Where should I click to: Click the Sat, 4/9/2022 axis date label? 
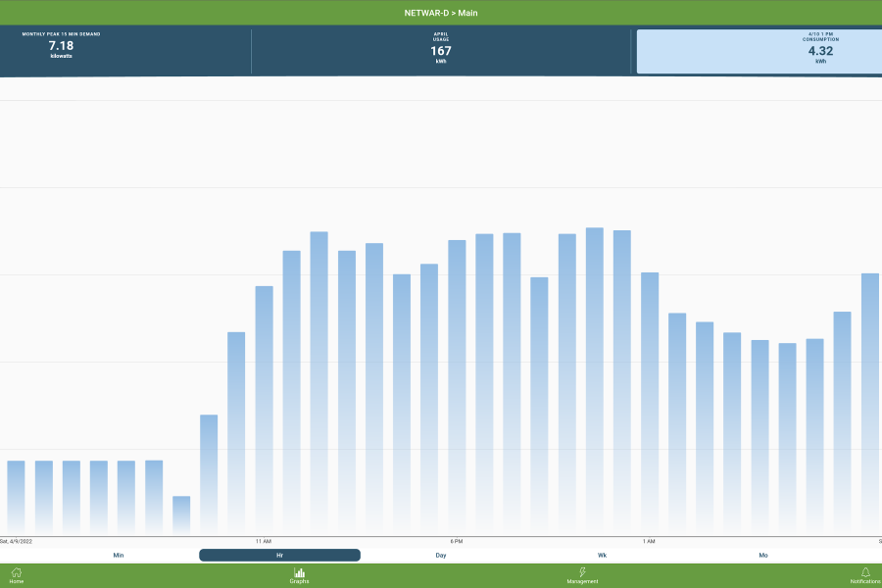click(x=18, y=541)
